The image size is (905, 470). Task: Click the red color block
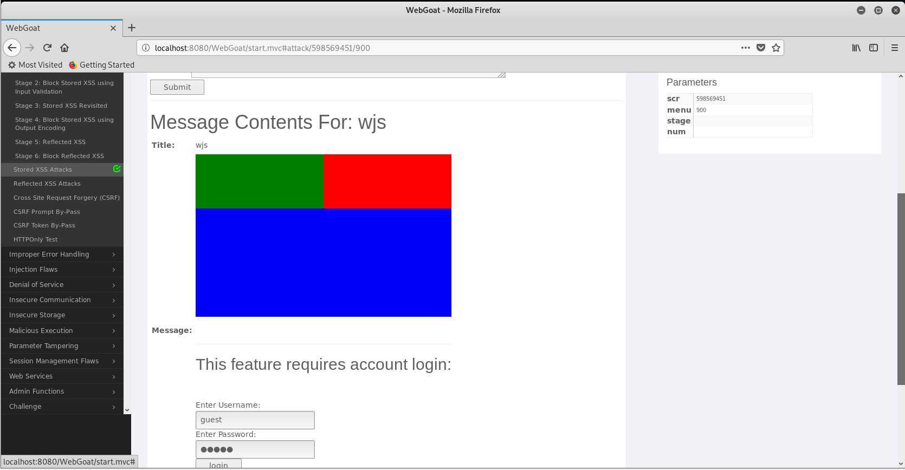click(x=387, y=181)
